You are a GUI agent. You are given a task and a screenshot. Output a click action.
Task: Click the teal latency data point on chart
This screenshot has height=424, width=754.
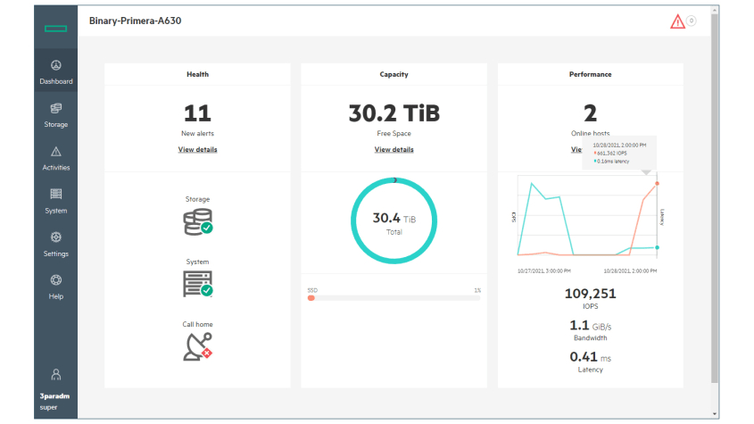657,247
